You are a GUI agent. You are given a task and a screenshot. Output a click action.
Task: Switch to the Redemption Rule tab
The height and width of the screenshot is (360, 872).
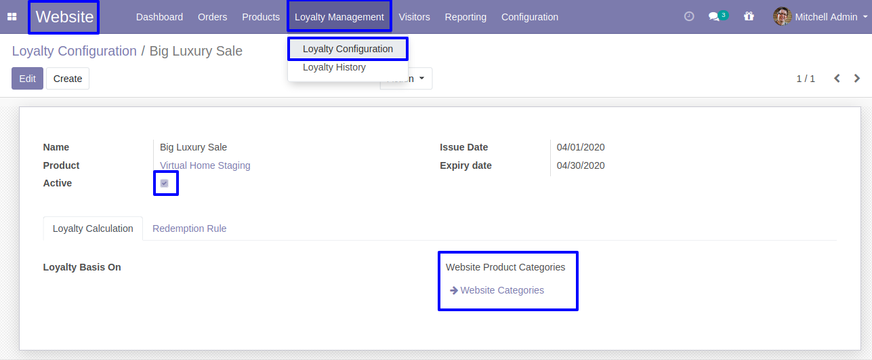[189, 228]
